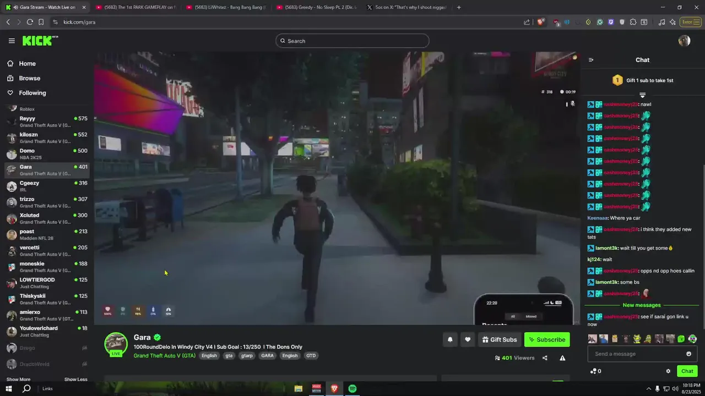Screen dimensions: 705x396
Task: Open Following in sidebar
Action: click(32, 93)
